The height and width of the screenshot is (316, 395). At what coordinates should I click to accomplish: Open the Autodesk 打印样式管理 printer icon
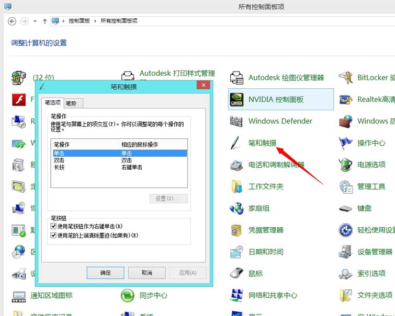click(128, 76)
